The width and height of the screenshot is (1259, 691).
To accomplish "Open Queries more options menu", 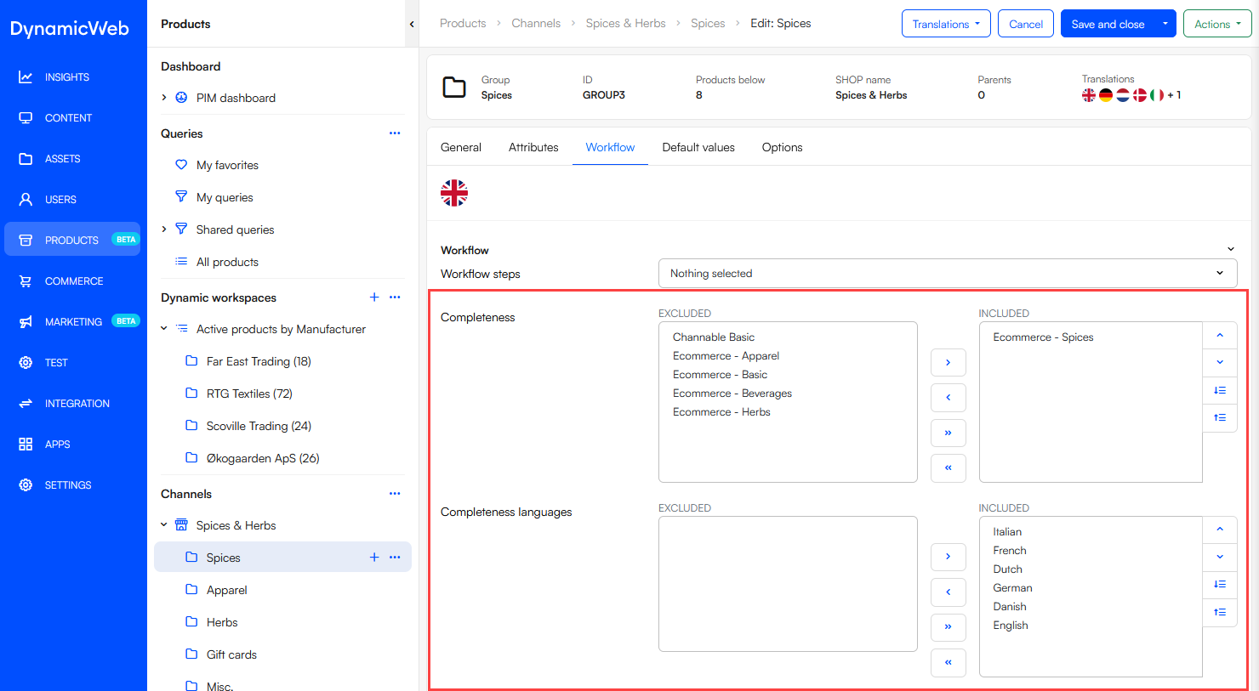I will point(395,133).
